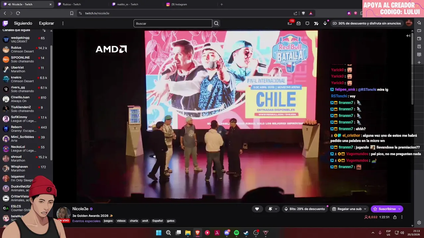Open Regalar una sub dropdown

tap(349, 209)
